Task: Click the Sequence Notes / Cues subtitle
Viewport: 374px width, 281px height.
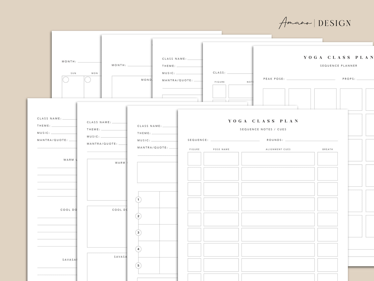Action: [x=263, y=129]
